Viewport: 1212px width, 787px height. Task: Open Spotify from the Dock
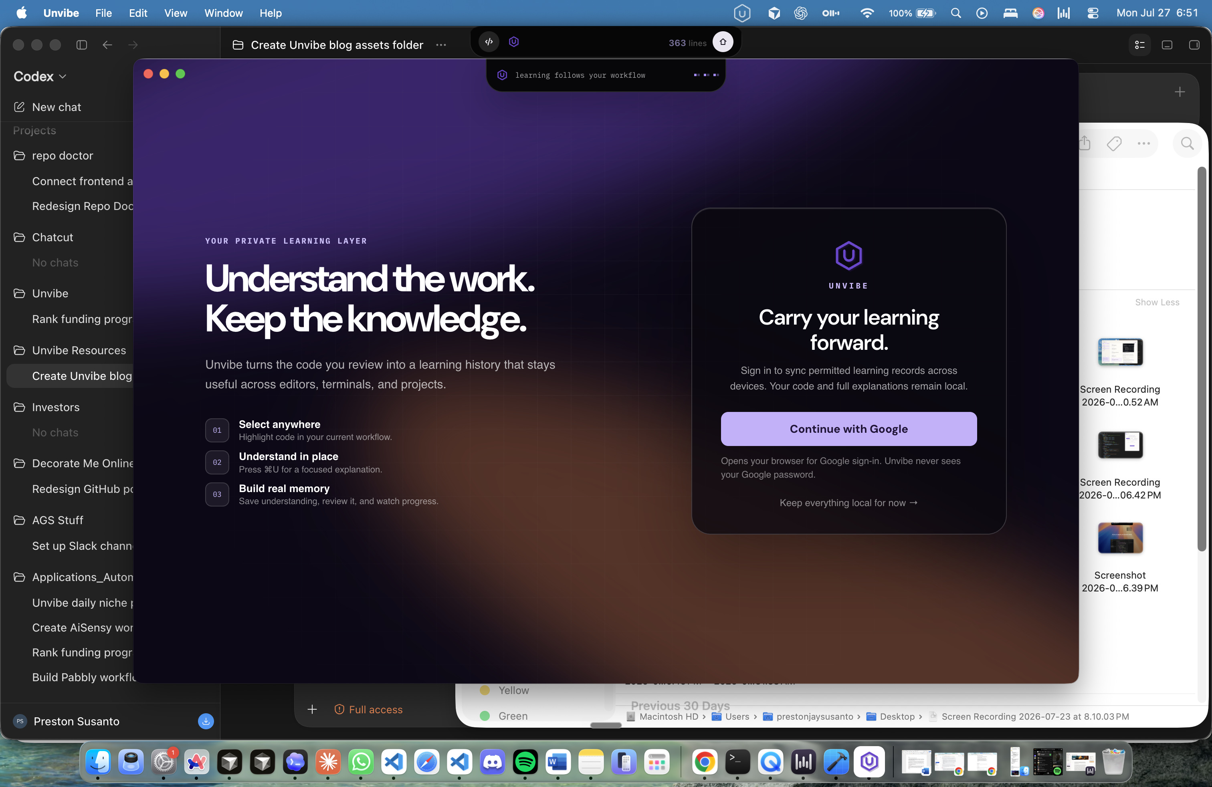click(x=525, y=762)
